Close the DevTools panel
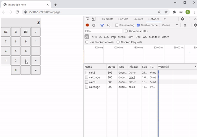Screen dimensions: 197x137 point(195,19)
